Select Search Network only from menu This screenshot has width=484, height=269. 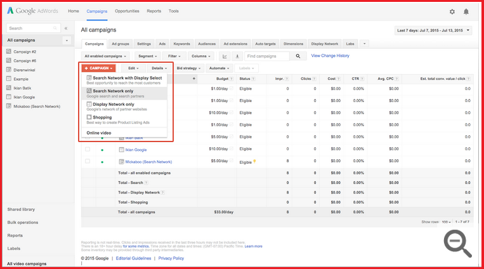coord(113,91)
